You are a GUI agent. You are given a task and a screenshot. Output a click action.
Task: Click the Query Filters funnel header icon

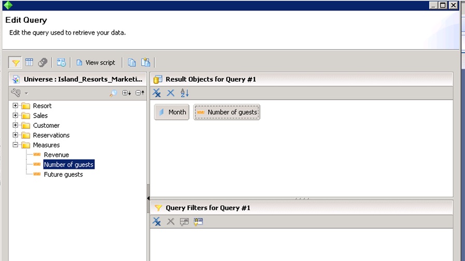158,208
